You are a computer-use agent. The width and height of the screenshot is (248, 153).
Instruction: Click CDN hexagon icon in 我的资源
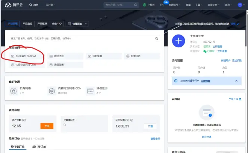(52, 91)
